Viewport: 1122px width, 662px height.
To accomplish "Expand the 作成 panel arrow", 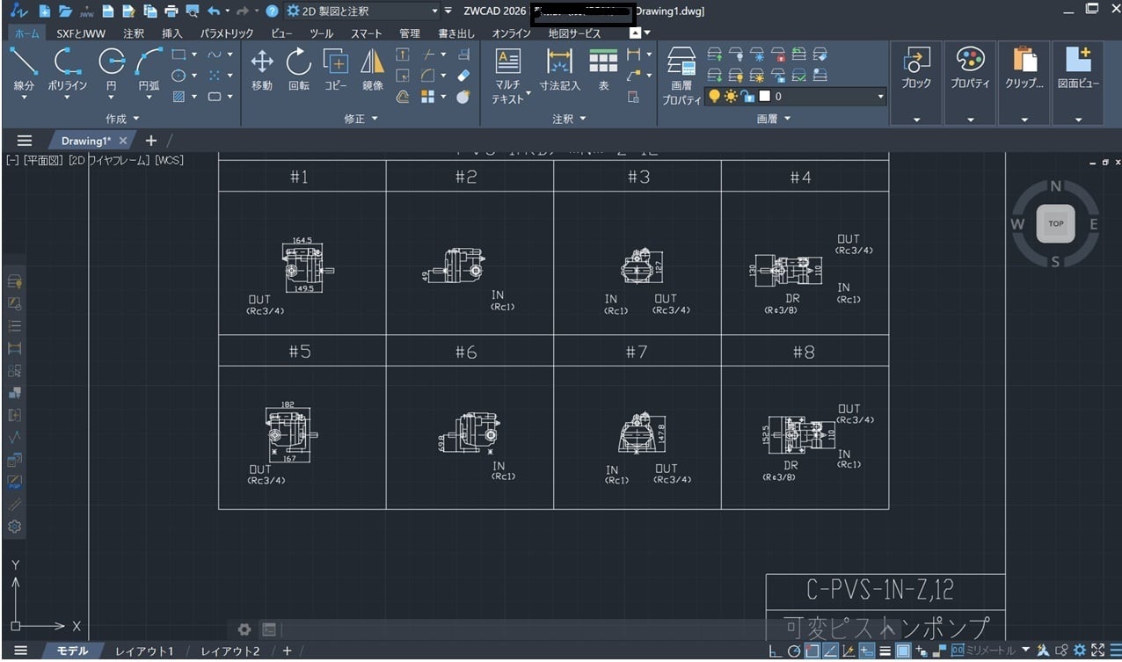I will click(136, 119).
